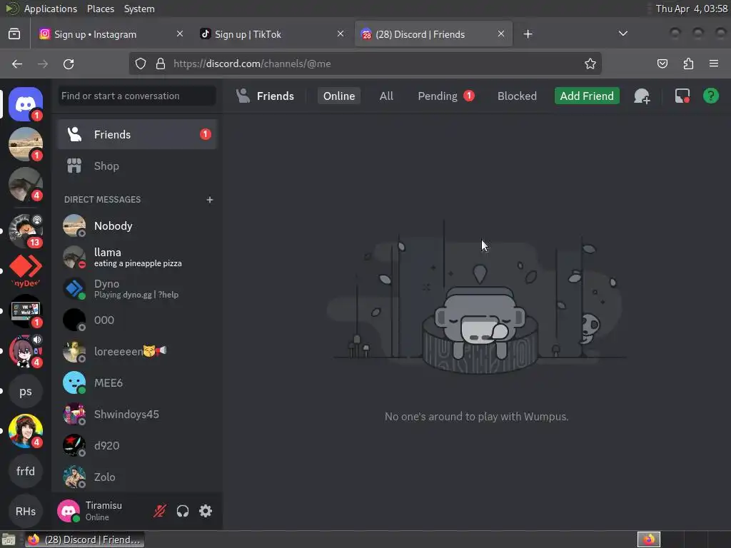The width and height of the screenshot is (731, 548).
Task: Open the 'frfd' server
Action: tap(26, 471)
